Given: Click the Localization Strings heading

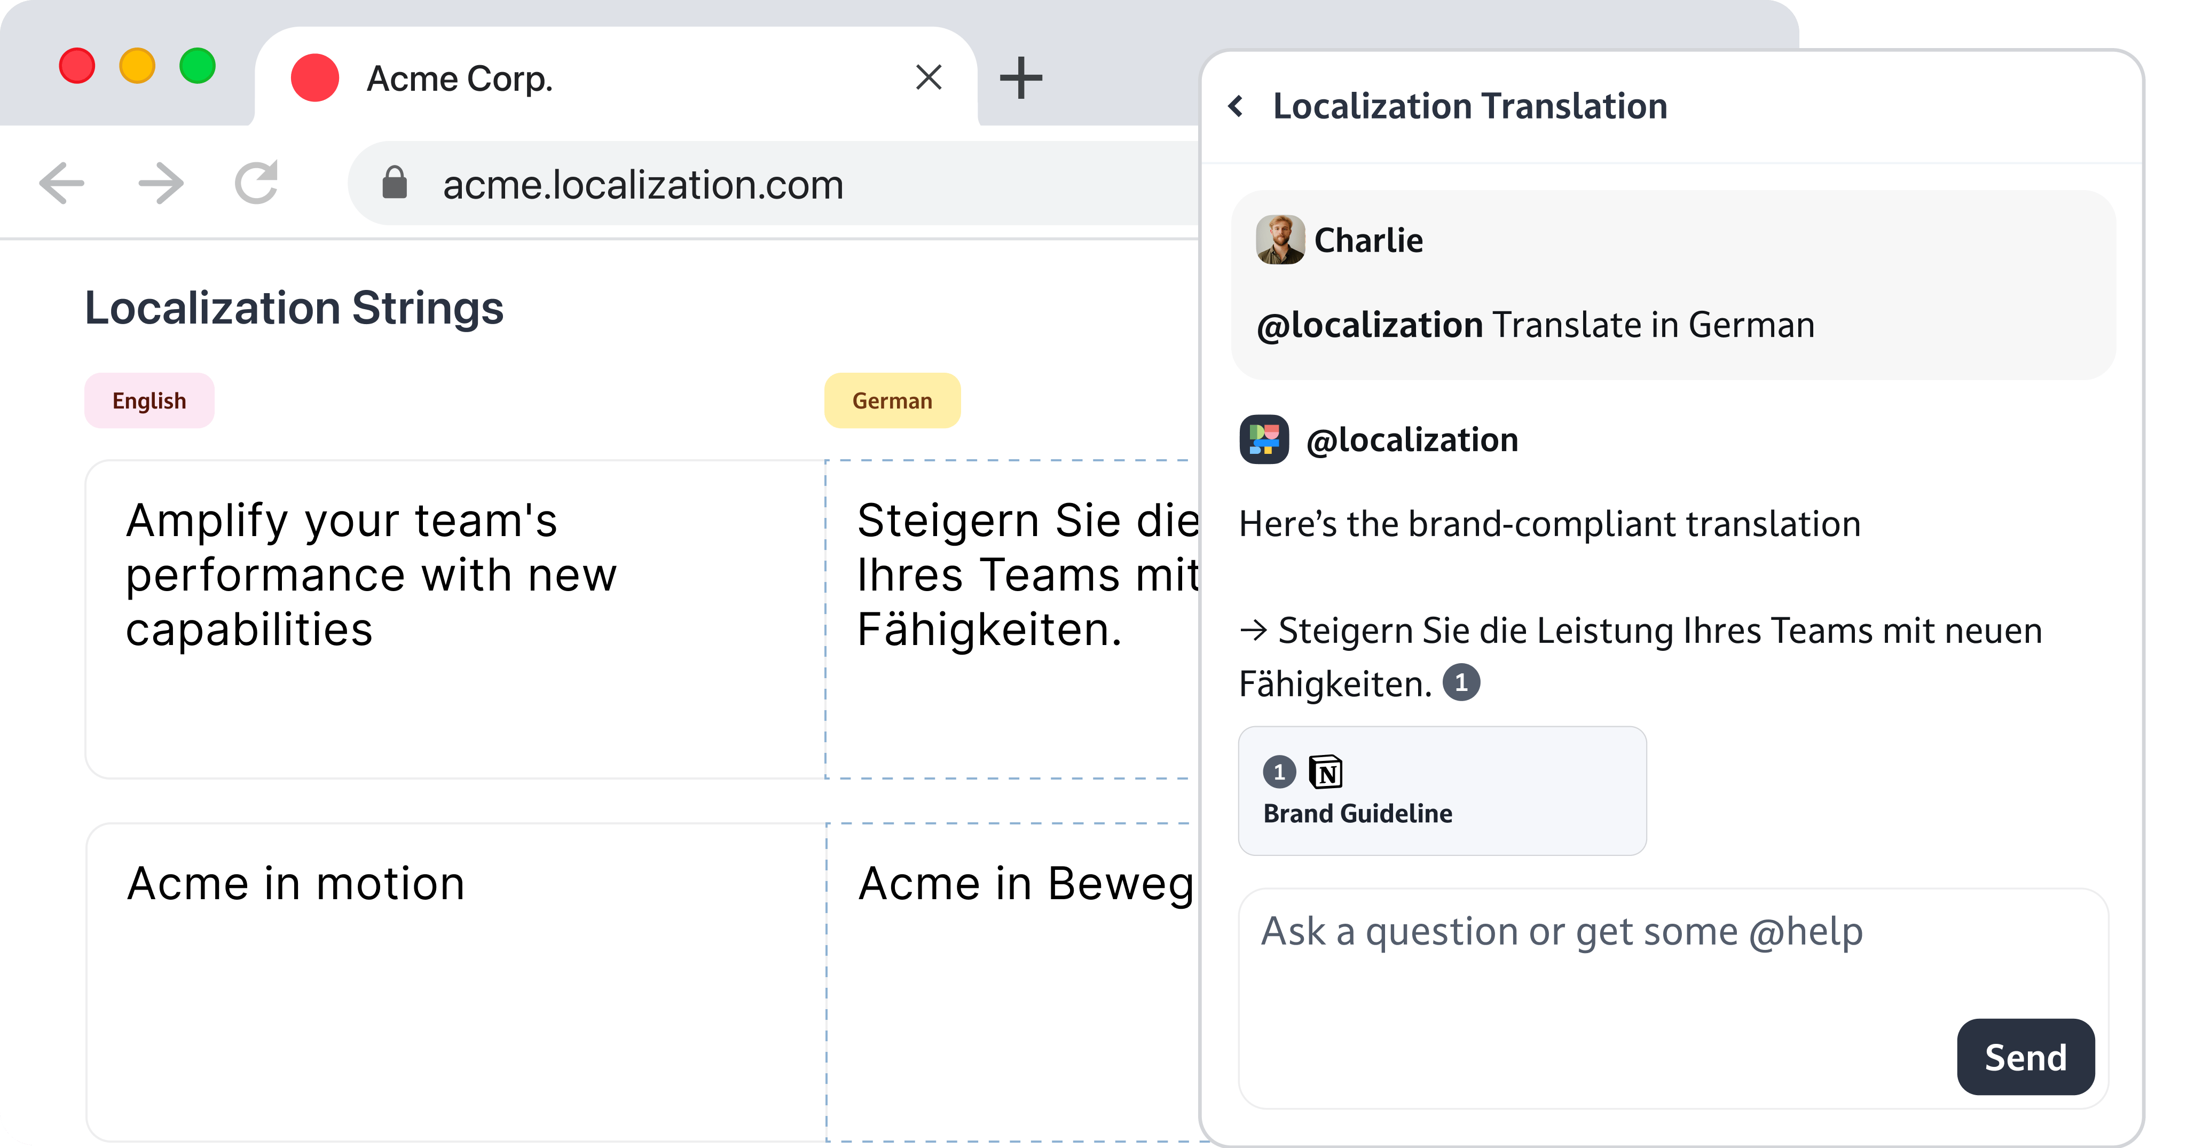Looking at the screenshot, I should click(295, 308).
